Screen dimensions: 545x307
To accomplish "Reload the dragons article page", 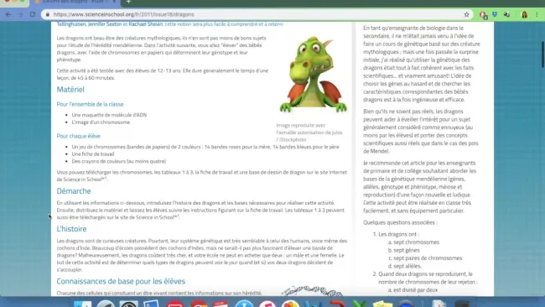I will coord(33,14).
